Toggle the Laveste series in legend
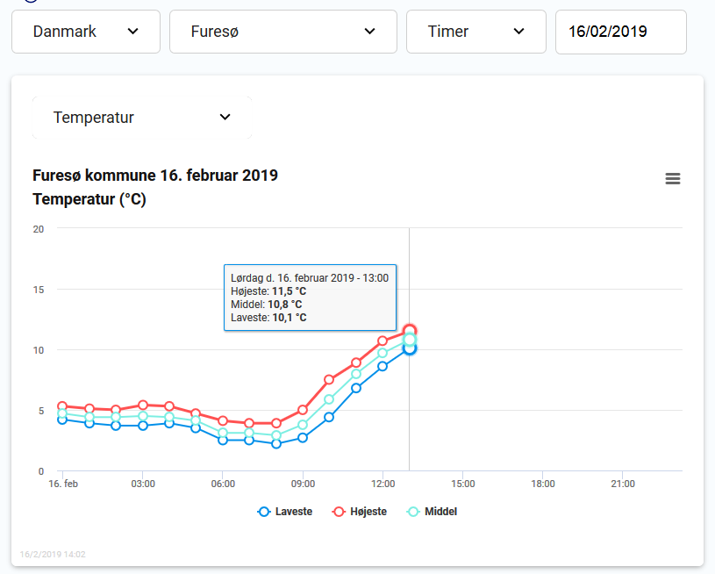Image resolution: width=715 pixels, height=574 pixels. (x=285, y=512)
